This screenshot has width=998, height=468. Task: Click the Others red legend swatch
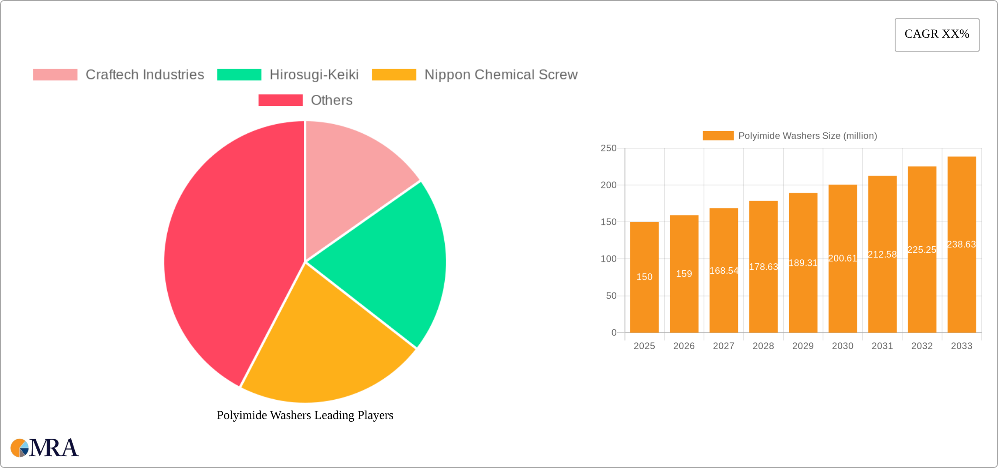pos(281,100)
